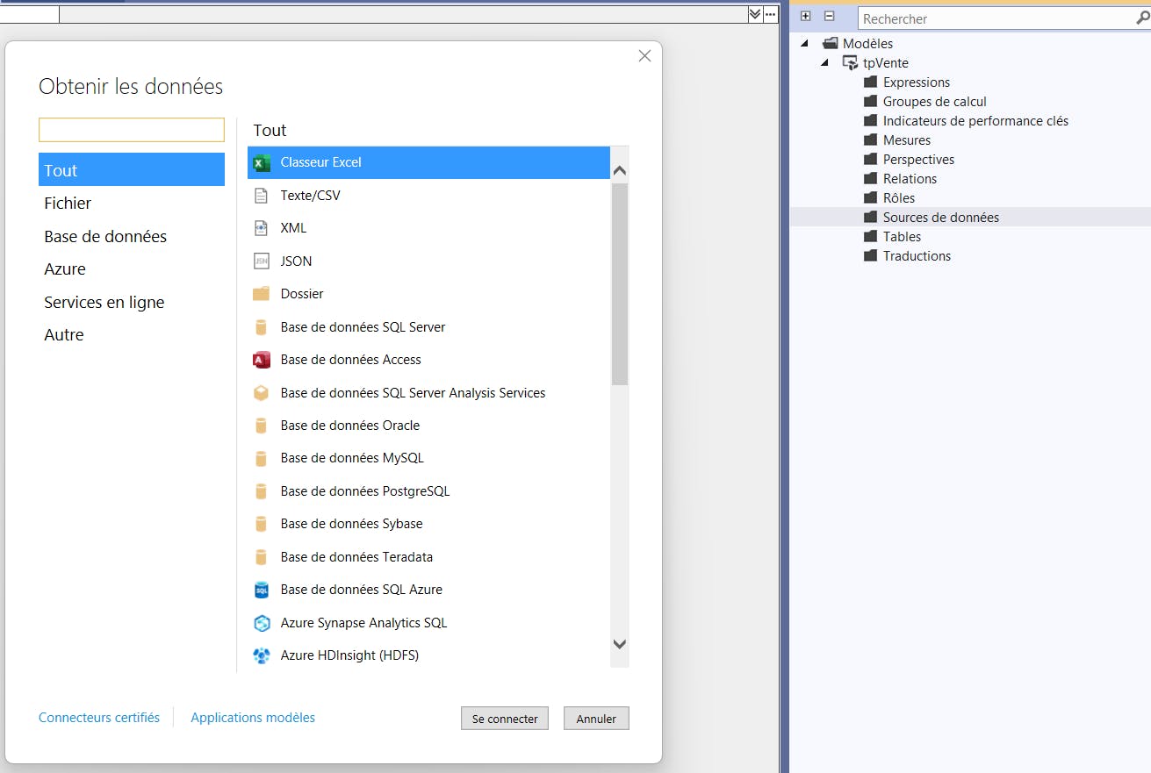The image size is (1151, 773).
Task: Collapse the tpVente tree node arrow
Action: [x=825, y=62]
